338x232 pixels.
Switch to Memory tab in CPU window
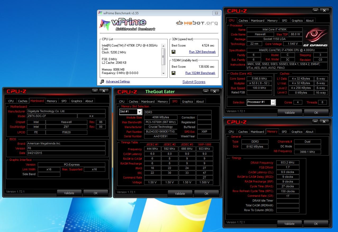(x=272, y=21)
